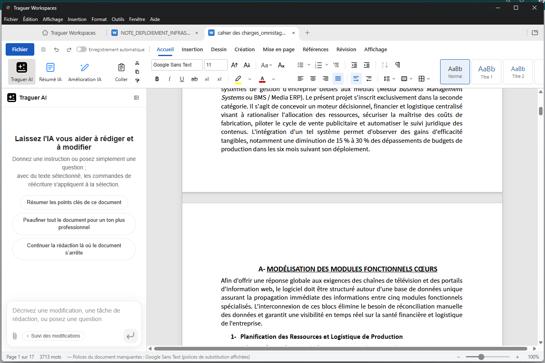The image size is (545, 363).
Task: Open line spacing dropdown
Action: tap(389, 79)
